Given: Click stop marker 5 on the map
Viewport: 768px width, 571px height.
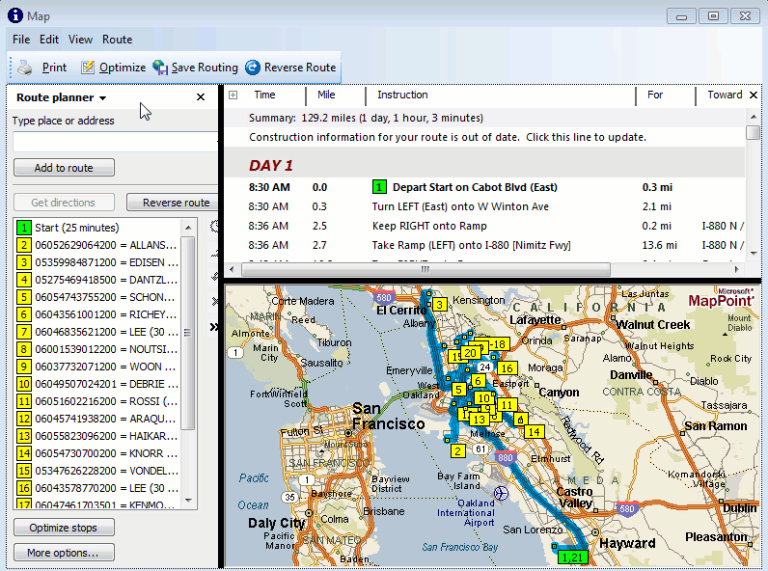Looking at the screenshot, I should pyautogui.click(x=458, y=390).
